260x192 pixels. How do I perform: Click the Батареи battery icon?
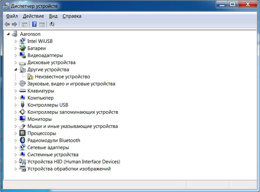tap(23, 48)
